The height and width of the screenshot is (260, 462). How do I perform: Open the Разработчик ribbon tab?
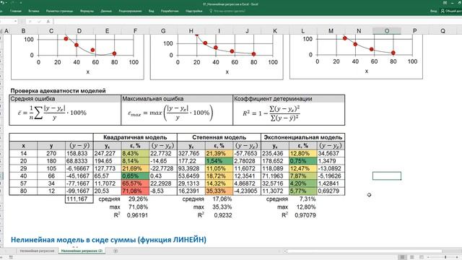pos(170,11)
